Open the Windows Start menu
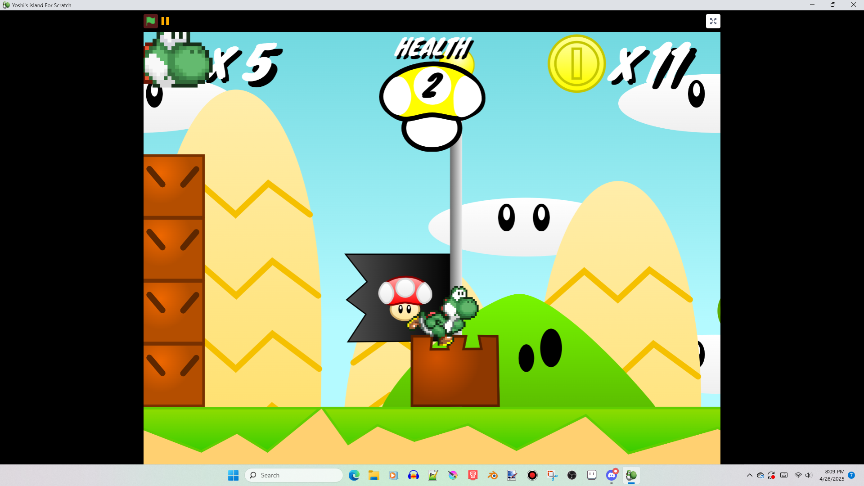Image resolution: width=864 pixels, height=486 pixels. click(233, 475)
